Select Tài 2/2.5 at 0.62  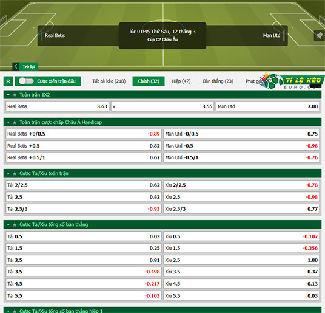coord(84,185)
